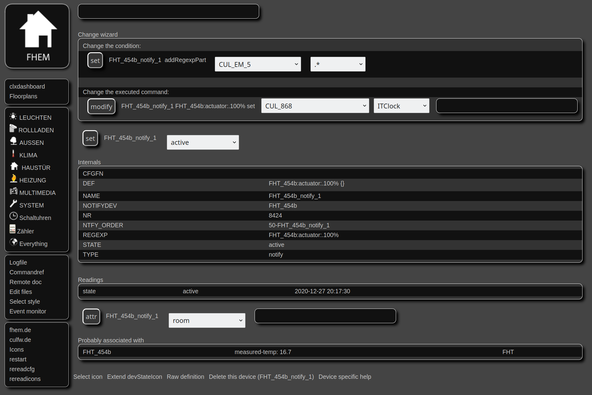The image size is (592, 395).
Task: Click the HEIZUNG flame icon
Action: [13, 179]
